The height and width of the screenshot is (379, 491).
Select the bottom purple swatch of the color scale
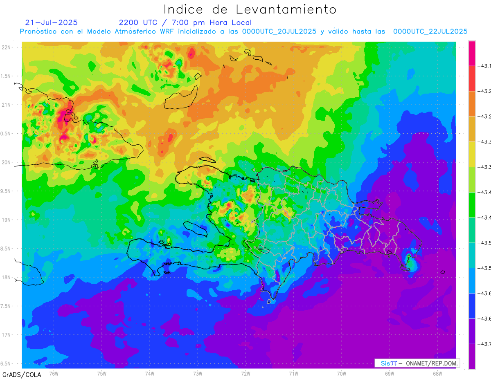(x=472, y=356)
